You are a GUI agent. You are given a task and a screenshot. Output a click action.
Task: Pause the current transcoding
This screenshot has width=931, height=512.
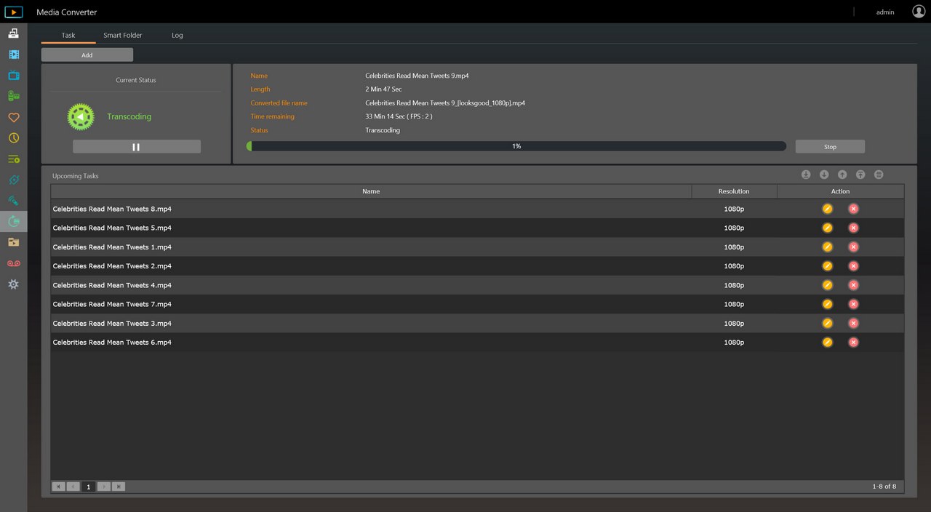(x=137, y=147)
